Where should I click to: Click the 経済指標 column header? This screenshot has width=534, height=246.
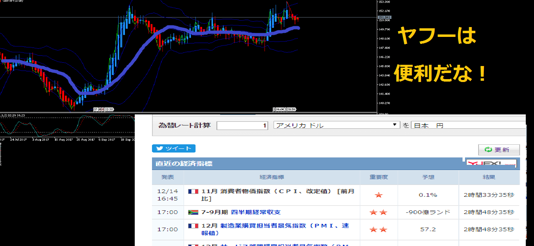click(x=272, y=178)
